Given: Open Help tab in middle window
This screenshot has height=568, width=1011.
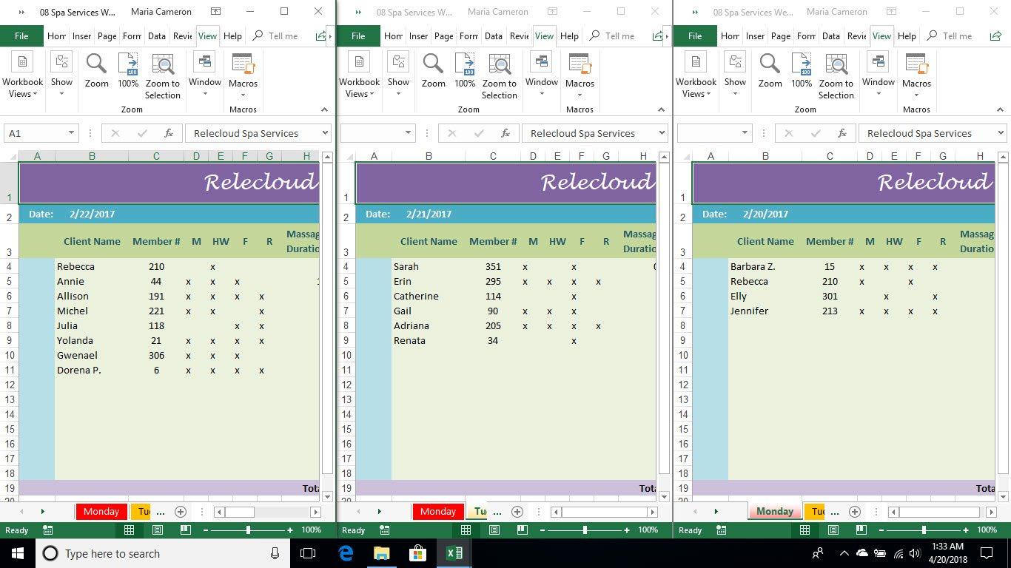Looking at the screenshot, I should 569,35.
